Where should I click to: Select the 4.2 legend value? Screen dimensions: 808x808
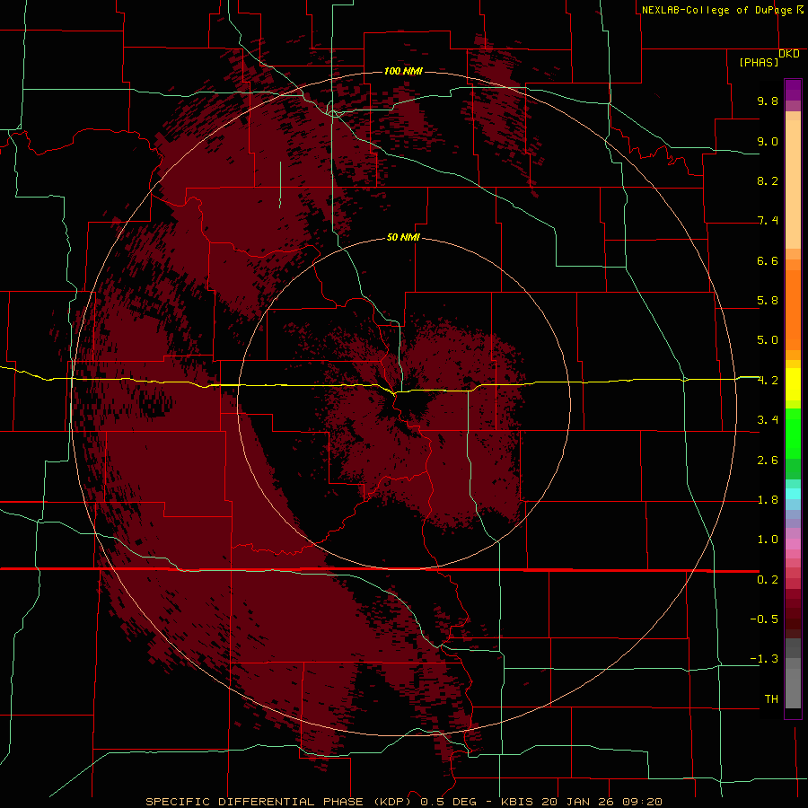point(768,381)
